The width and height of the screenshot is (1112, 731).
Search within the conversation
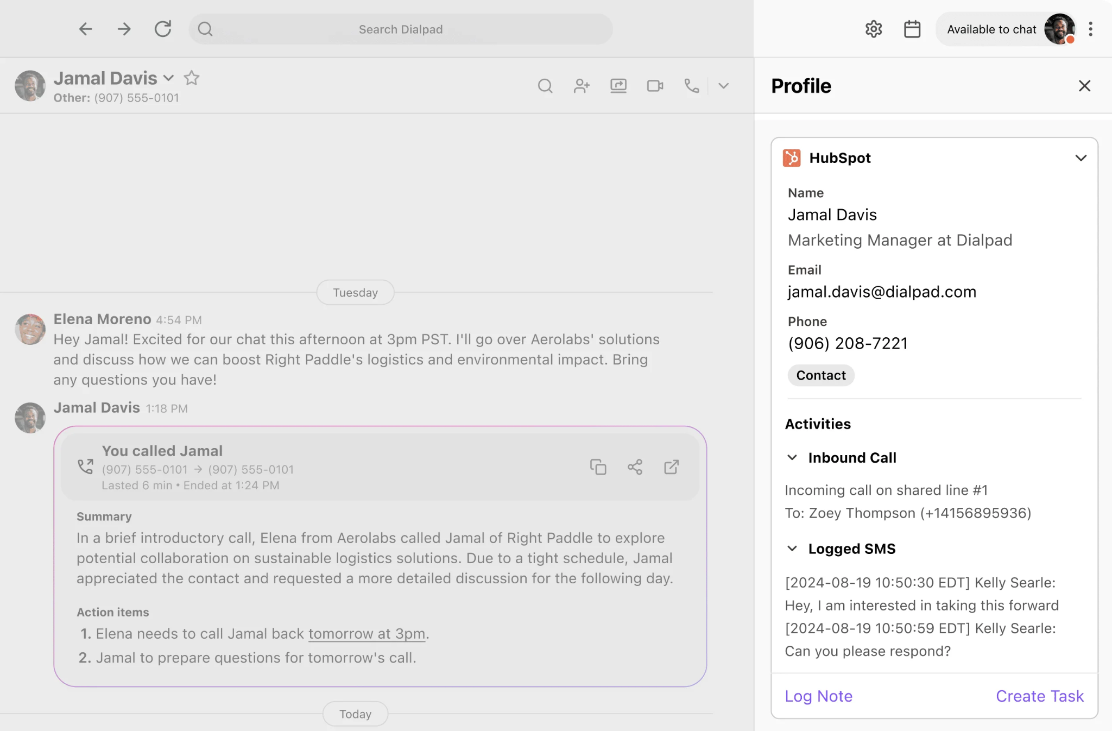tap(545, 86)
